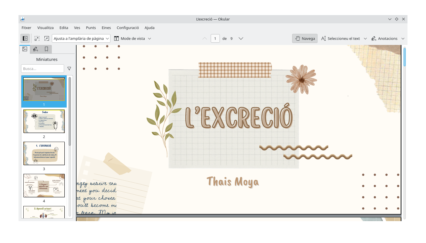Toggle the Seleccioneu el text tool

point(341,38)
